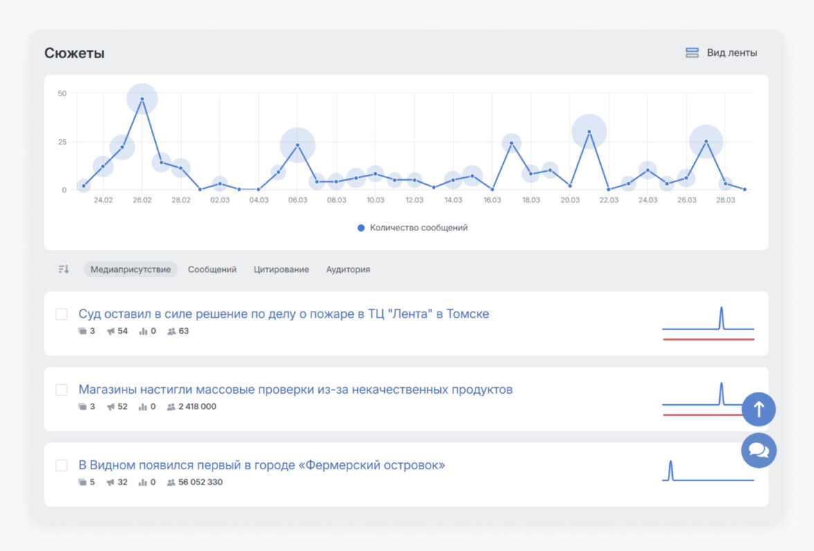Sort the list by Аудитория
The width and height of the screenshot is (814, 551).
(347, 269)
